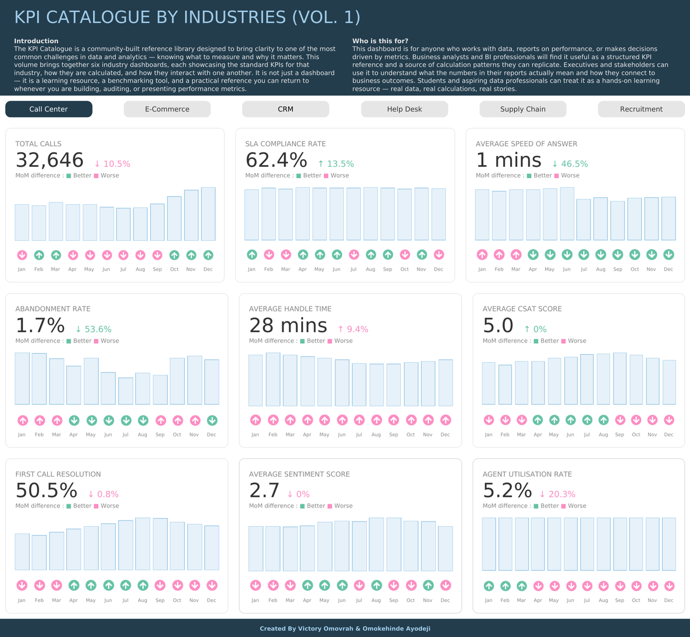
Task: Switch to the Recruitment tab
Action: [x=642, y=109]
